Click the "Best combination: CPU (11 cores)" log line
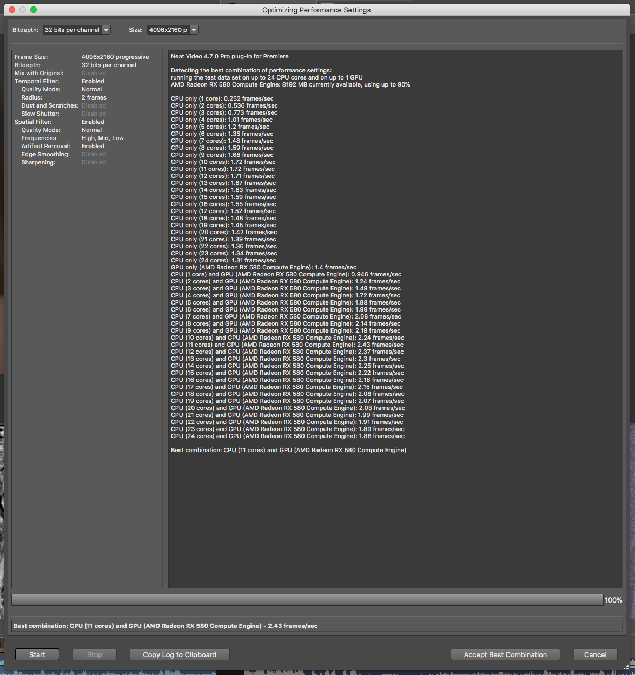Screen dimensions: 635x675 coord(288,450)
